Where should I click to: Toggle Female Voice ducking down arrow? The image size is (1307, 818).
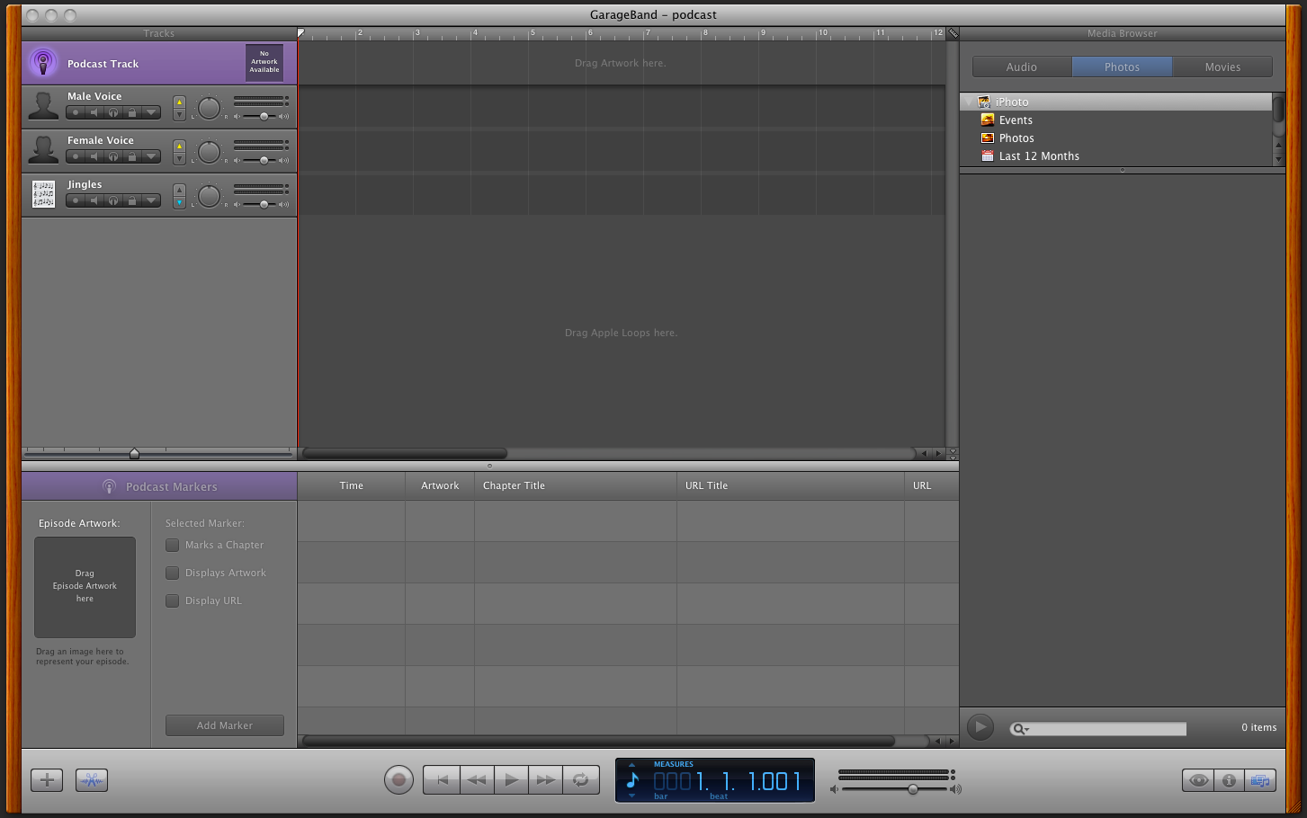(x=179, y=158)
